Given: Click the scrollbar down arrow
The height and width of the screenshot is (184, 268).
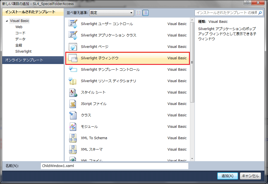Looking at the screenshot, I should (192, 159).
